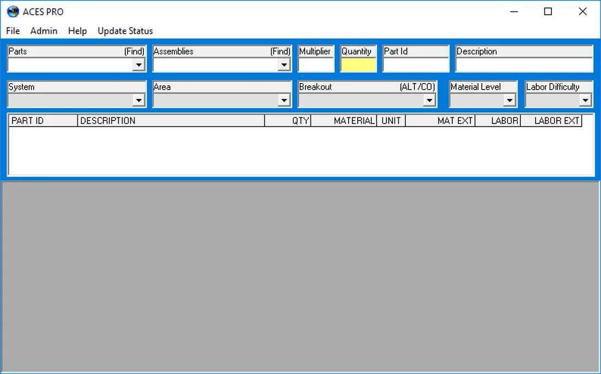Open the Area dropdown
The width and height of the screenshot is (601, 374).
coord(284,101)
